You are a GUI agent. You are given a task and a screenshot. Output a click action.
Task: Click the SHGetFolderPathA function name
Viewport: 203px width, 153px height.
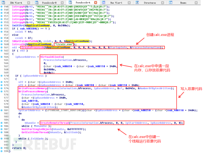[25, 41]
